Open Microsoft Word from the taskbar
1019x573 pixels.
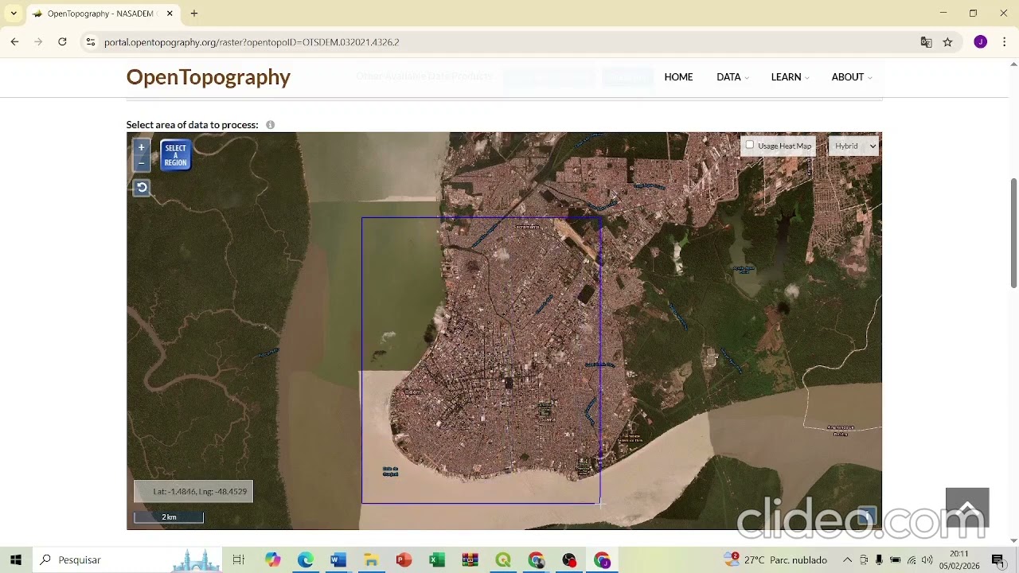pyautogui.click(x=338, y=560)
